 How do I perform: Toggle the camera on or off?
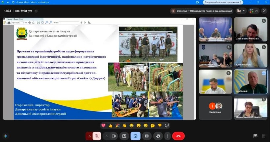[x=114, y=136]
